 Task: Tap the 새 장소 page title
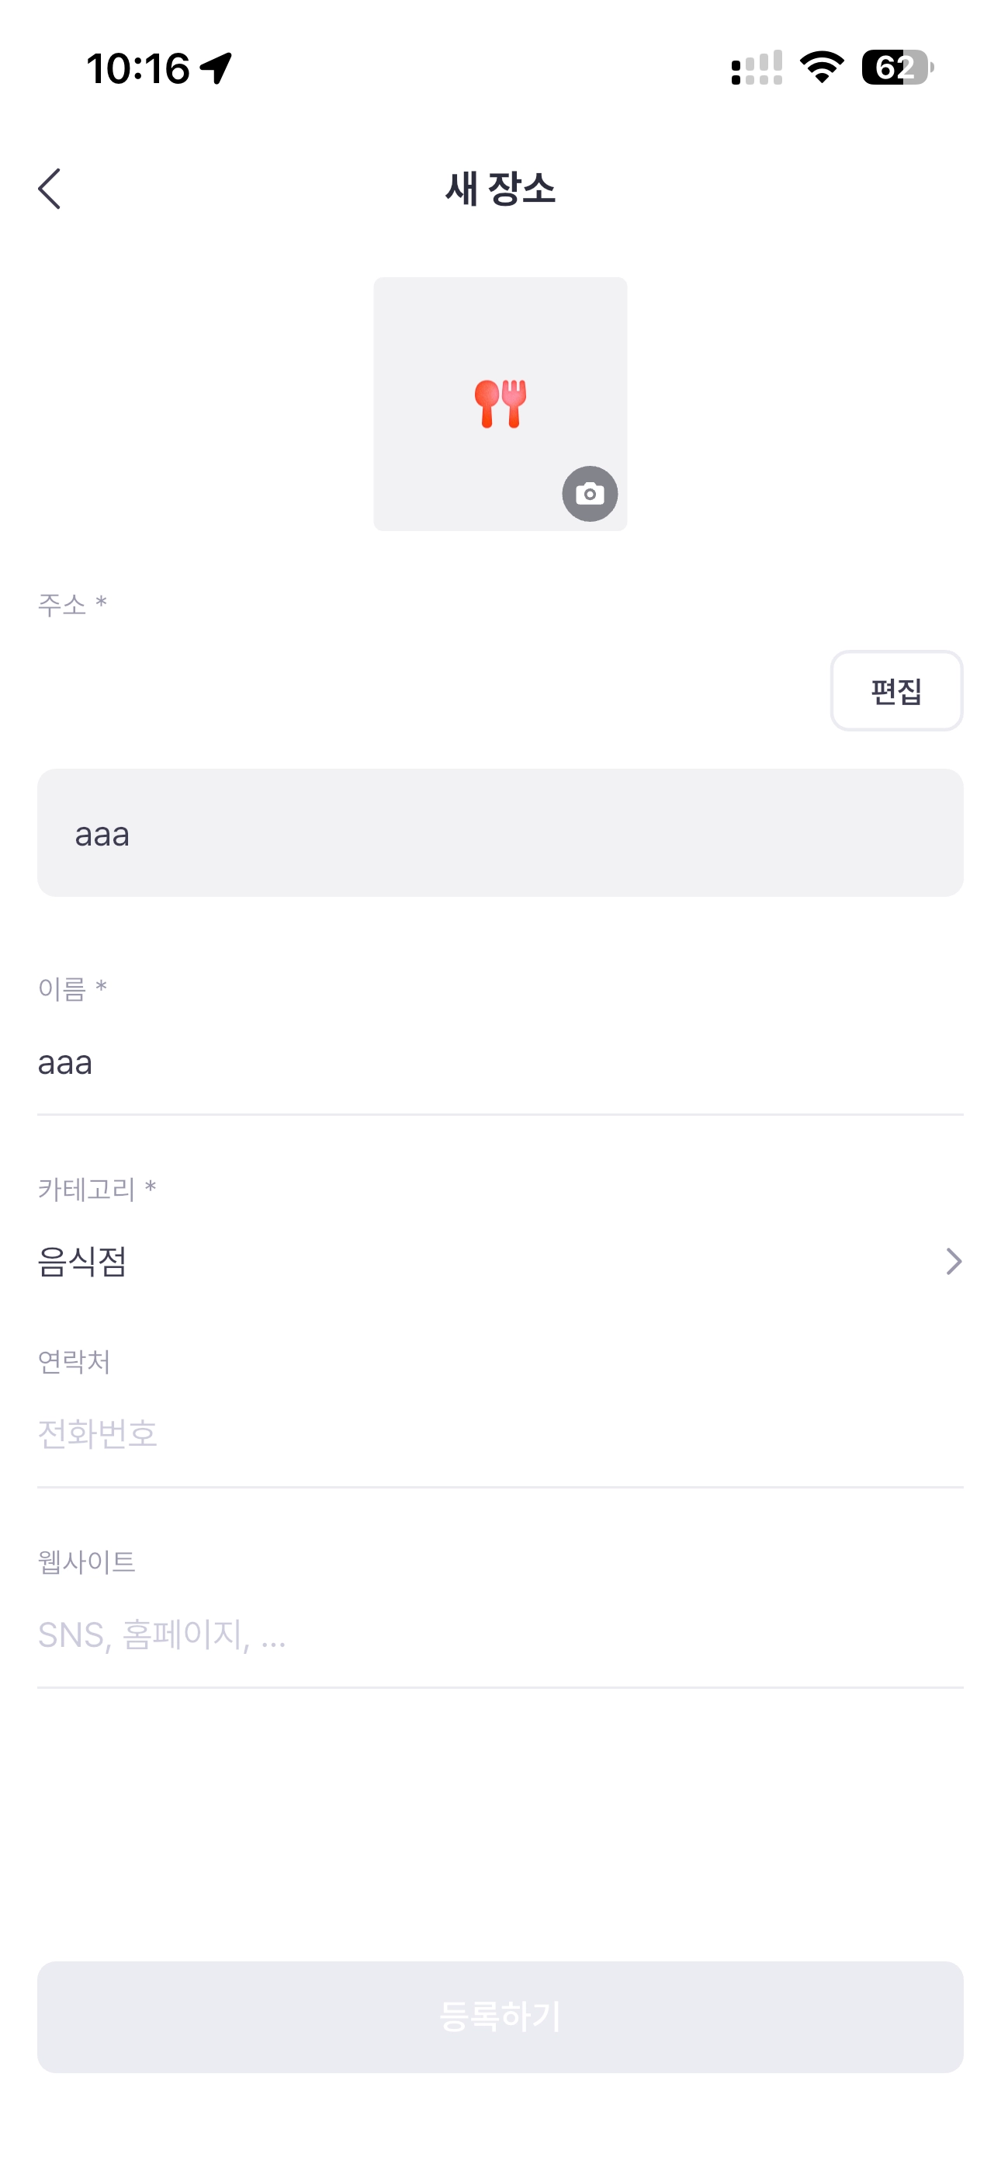[500, 188]
